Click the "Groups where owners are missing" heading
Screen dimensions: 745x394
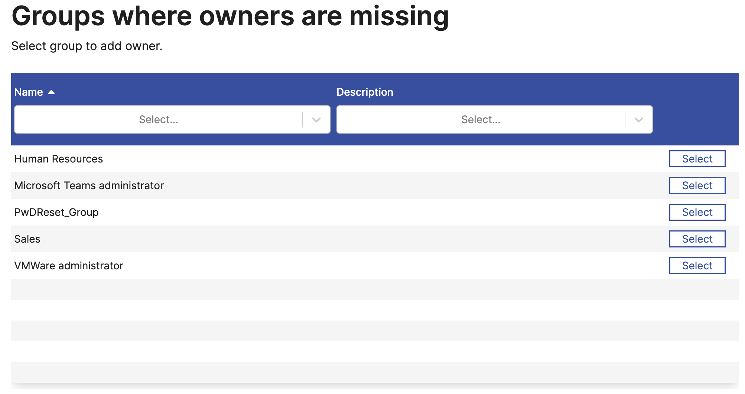230,16
